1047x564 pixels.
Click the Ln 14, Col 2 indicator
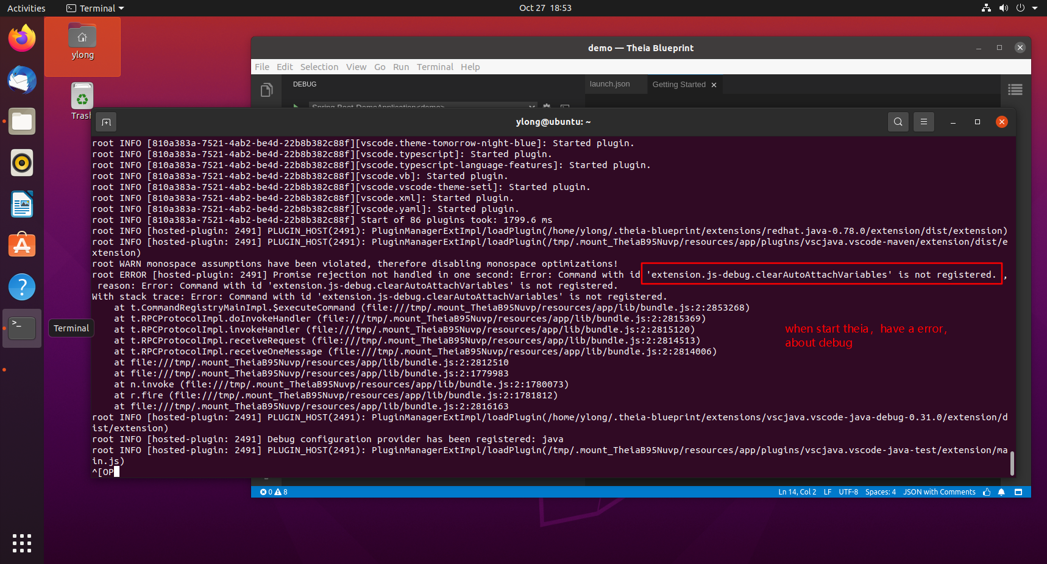coord(797,492)
